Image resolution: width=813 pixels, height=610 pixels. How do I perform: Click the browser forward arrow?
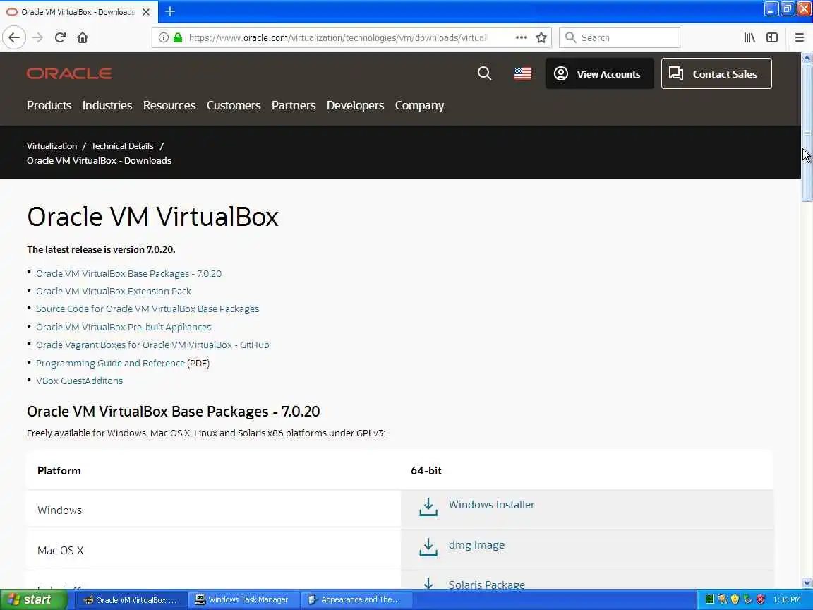37,37
